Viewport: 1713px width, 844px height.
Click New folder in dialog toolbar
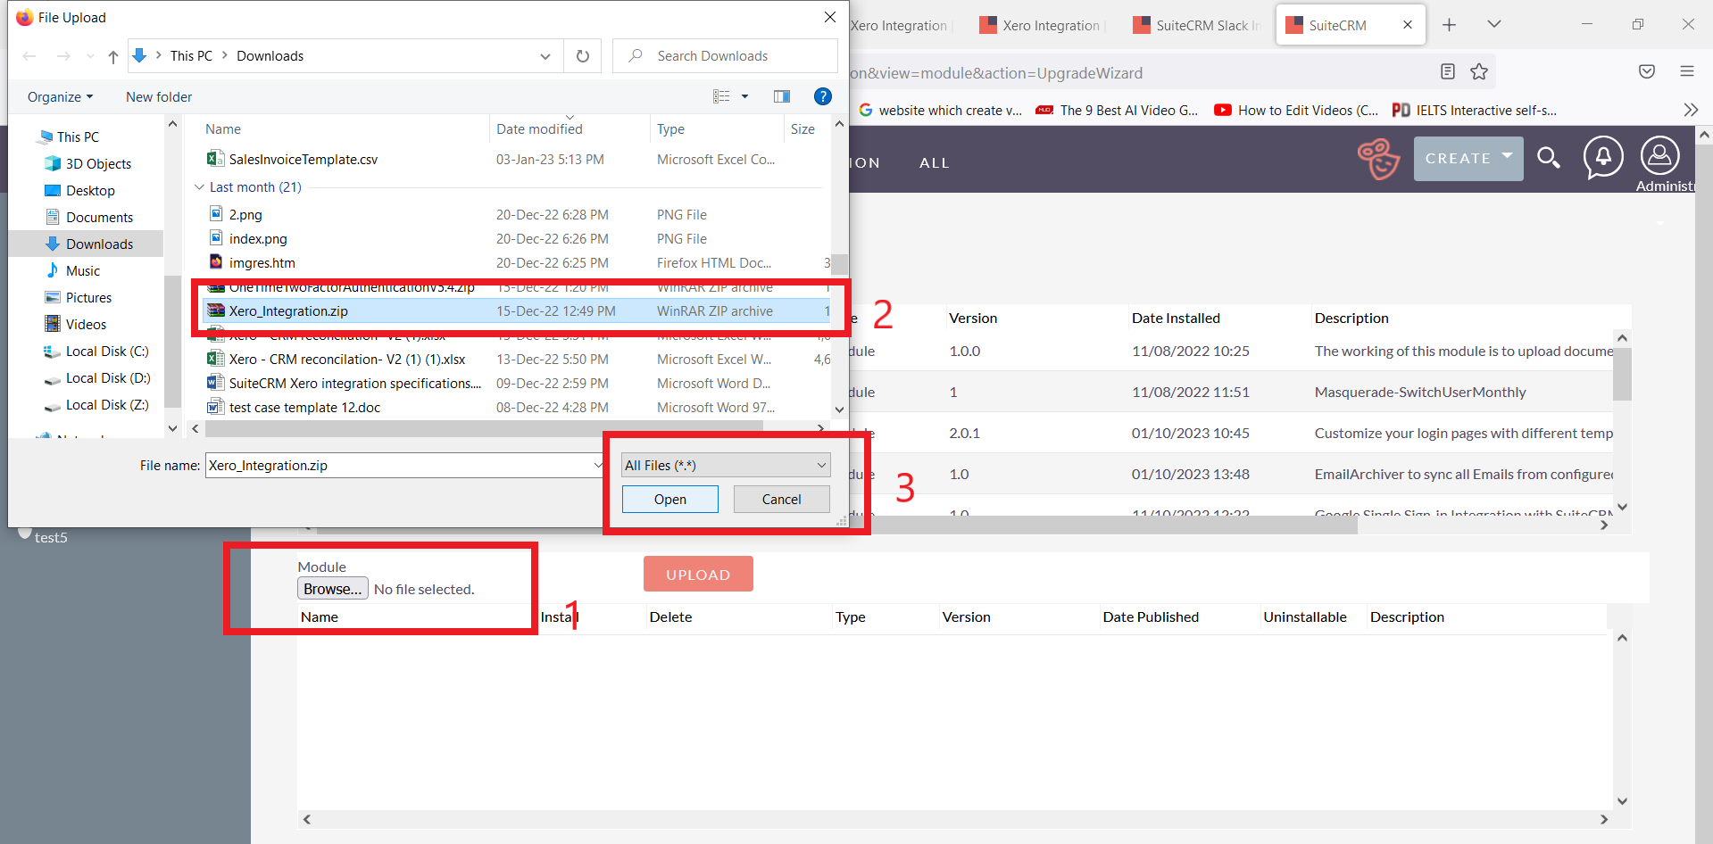point(159,96)
